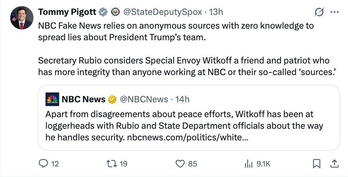
Task: Open Tommy Pigott's profile picture
Action: 21,18
